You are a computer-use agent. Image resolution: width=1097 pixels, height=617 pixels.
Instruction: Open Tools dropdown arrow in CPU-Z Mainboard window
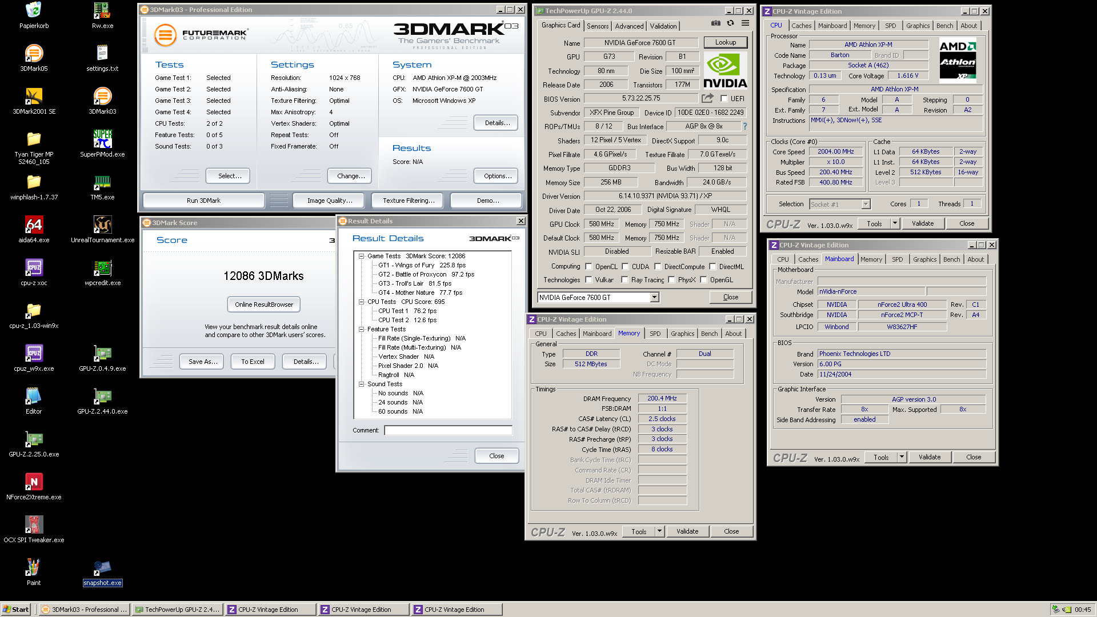click(x=902, y=458)
